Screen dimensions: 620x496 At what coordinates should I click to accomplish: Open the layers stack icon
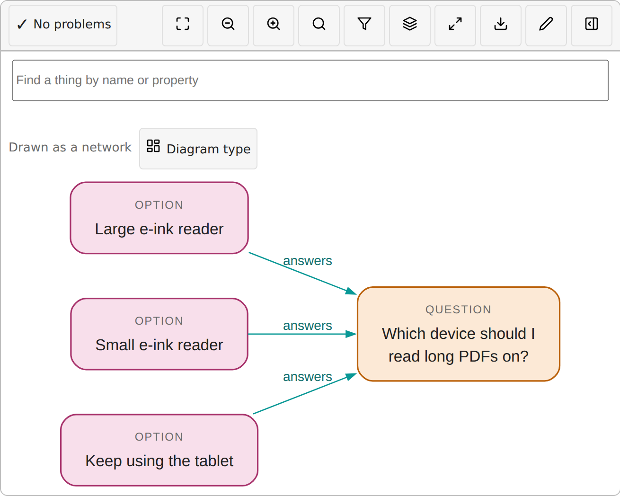[x=410, y=26]
